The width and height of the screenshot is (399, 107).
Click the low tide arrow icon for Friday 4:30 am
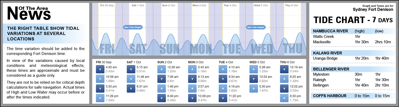point(100,69)
